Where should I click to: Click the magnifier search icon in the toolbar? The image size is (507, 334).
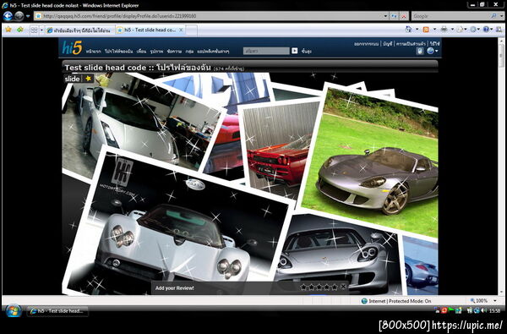coord(493,16)
